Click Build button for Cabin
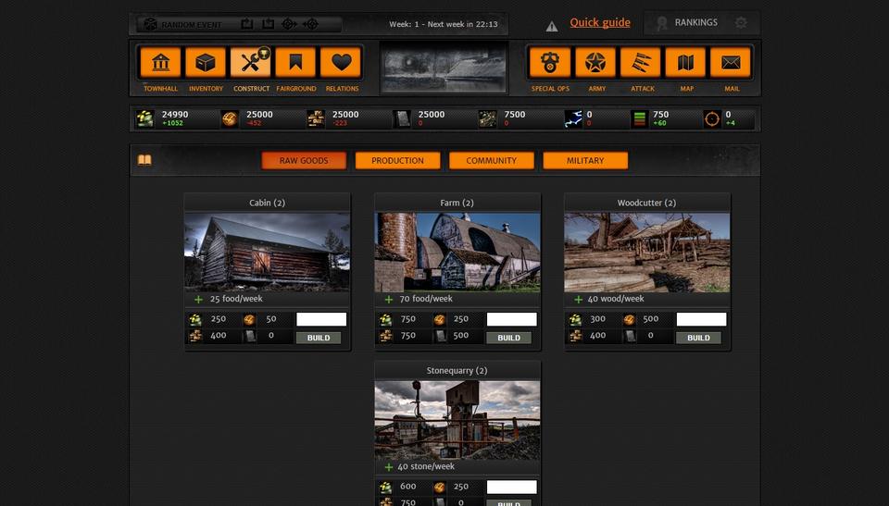This screenshot has height=506, width=889. (x=319, y=338)
